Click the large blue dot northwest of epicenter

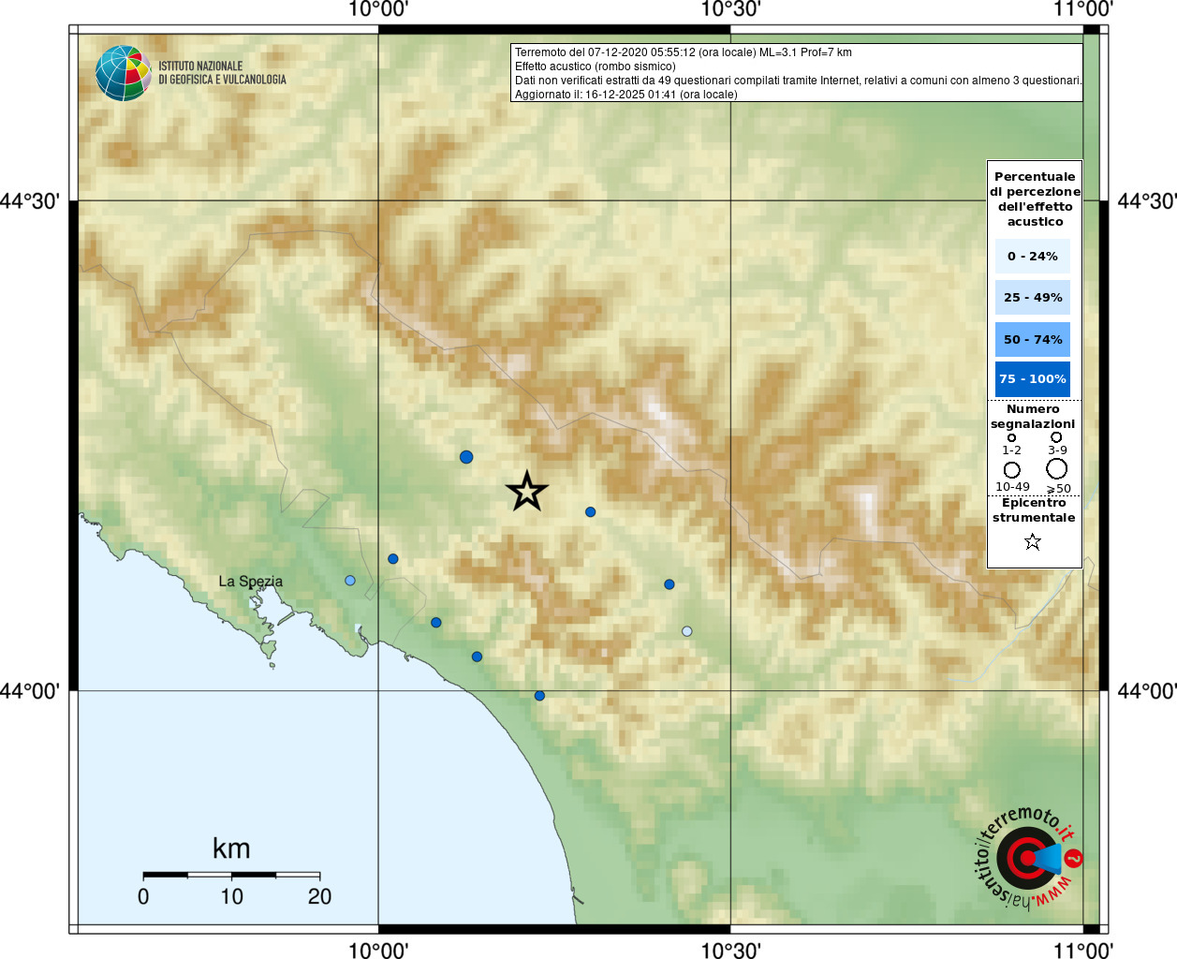[x=466, y=457]
